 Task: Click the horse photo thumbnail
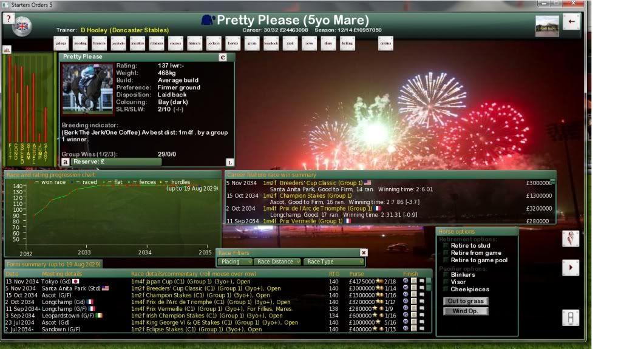click(x=87, y=89)
